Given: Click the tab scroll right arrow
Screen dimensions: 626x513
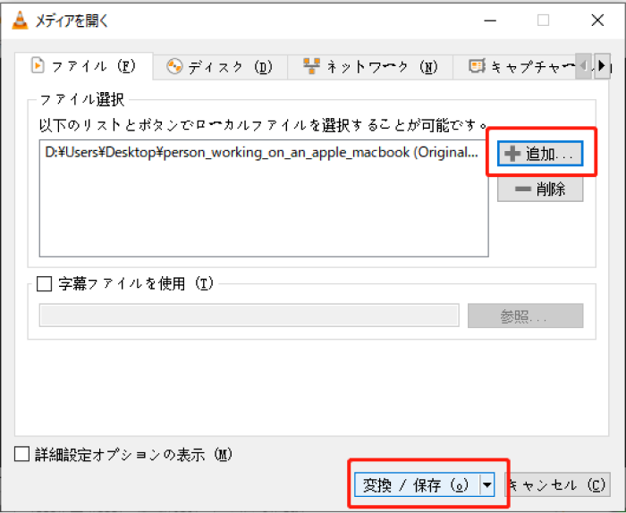Looking at the screenshot, I should coord(602,66).
